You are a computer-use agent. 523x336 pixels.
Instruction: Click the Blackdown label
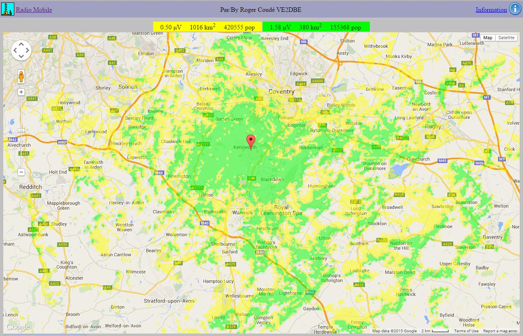272,179
